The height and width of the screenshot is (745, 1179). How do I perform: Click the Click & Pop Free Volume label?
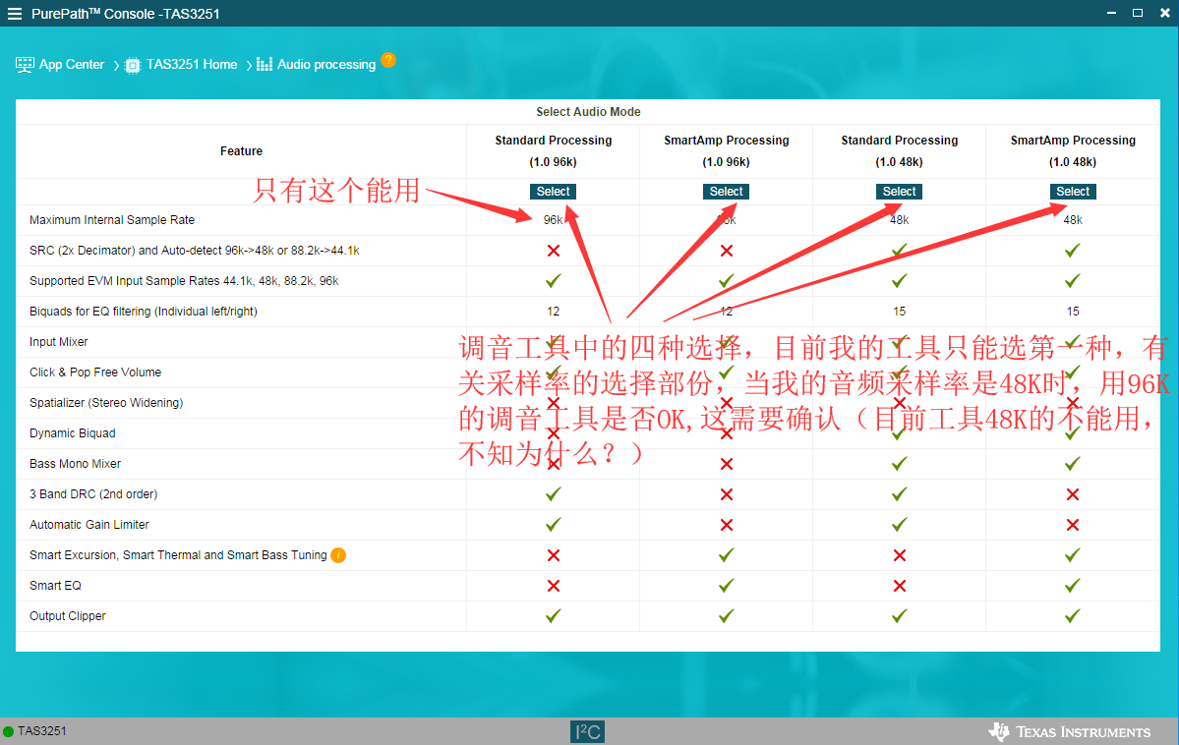(95, 372)
